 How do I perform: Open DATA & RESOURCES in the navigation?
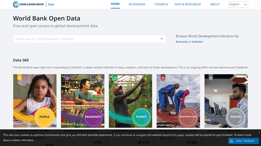pyautogui.click(x=188, y=4)
